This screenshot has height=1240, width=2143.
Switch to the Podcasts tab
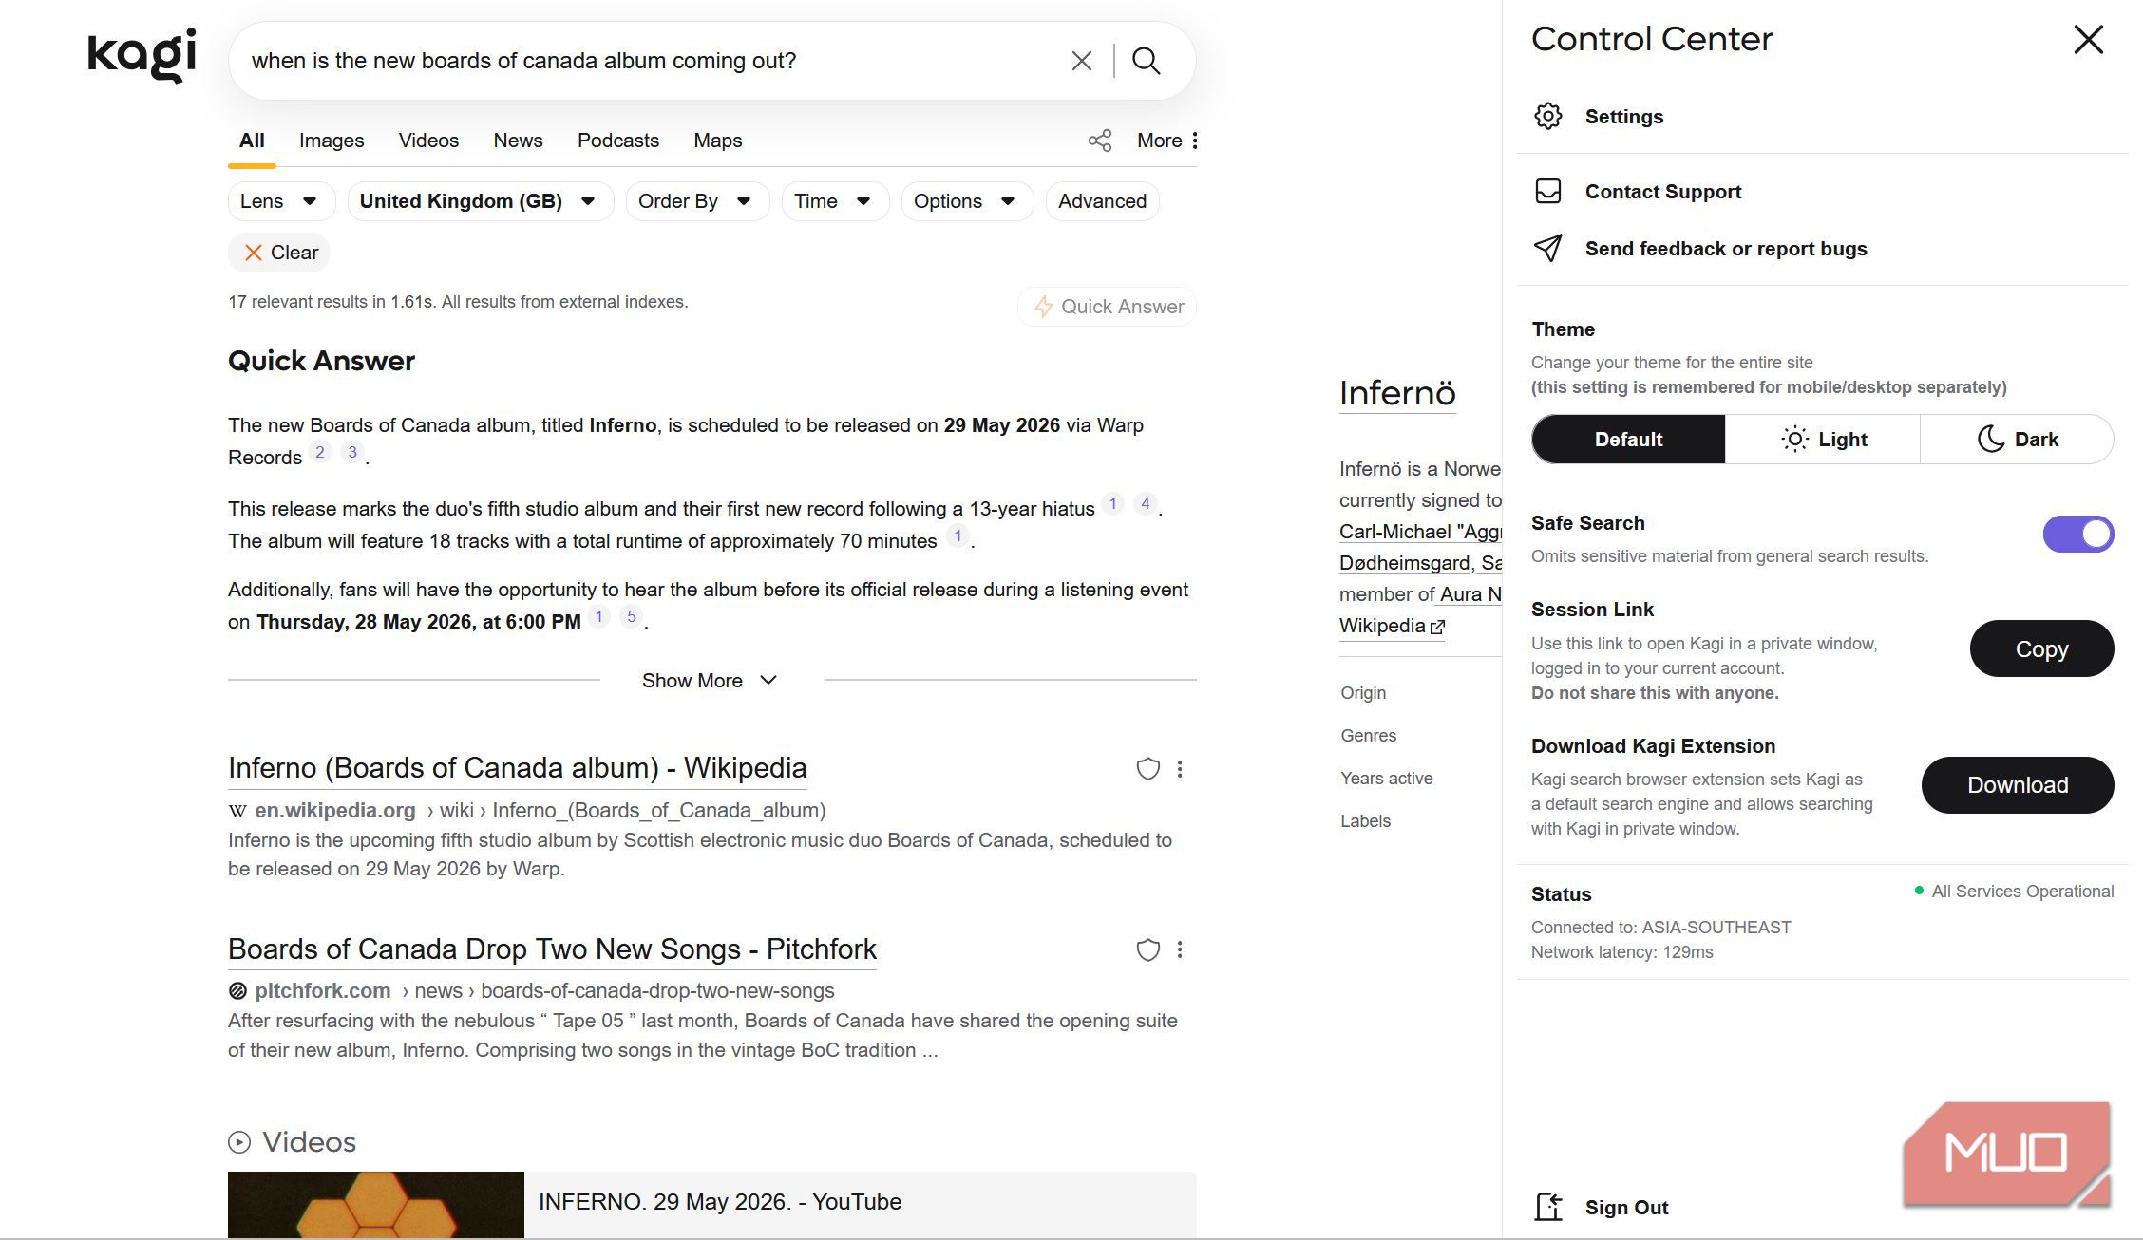pos(618,141)
